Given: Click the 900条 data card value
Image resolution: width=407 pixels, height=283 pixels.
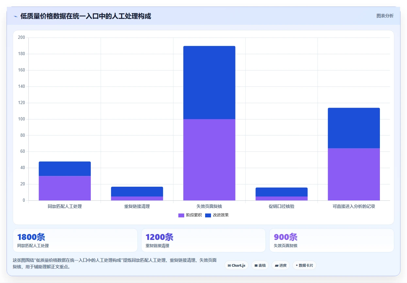Looking at the screenshot, I should [x=286, y=237].
